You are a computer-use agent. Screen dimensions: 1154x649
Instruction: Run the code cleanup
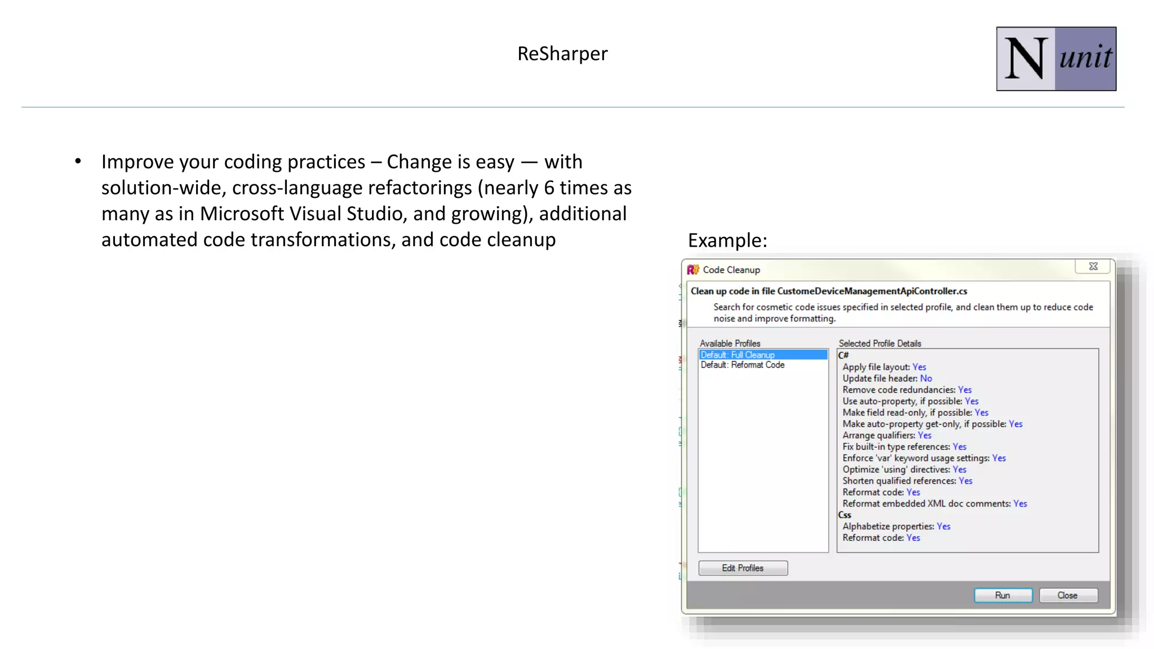click(x=1002, y=595)
